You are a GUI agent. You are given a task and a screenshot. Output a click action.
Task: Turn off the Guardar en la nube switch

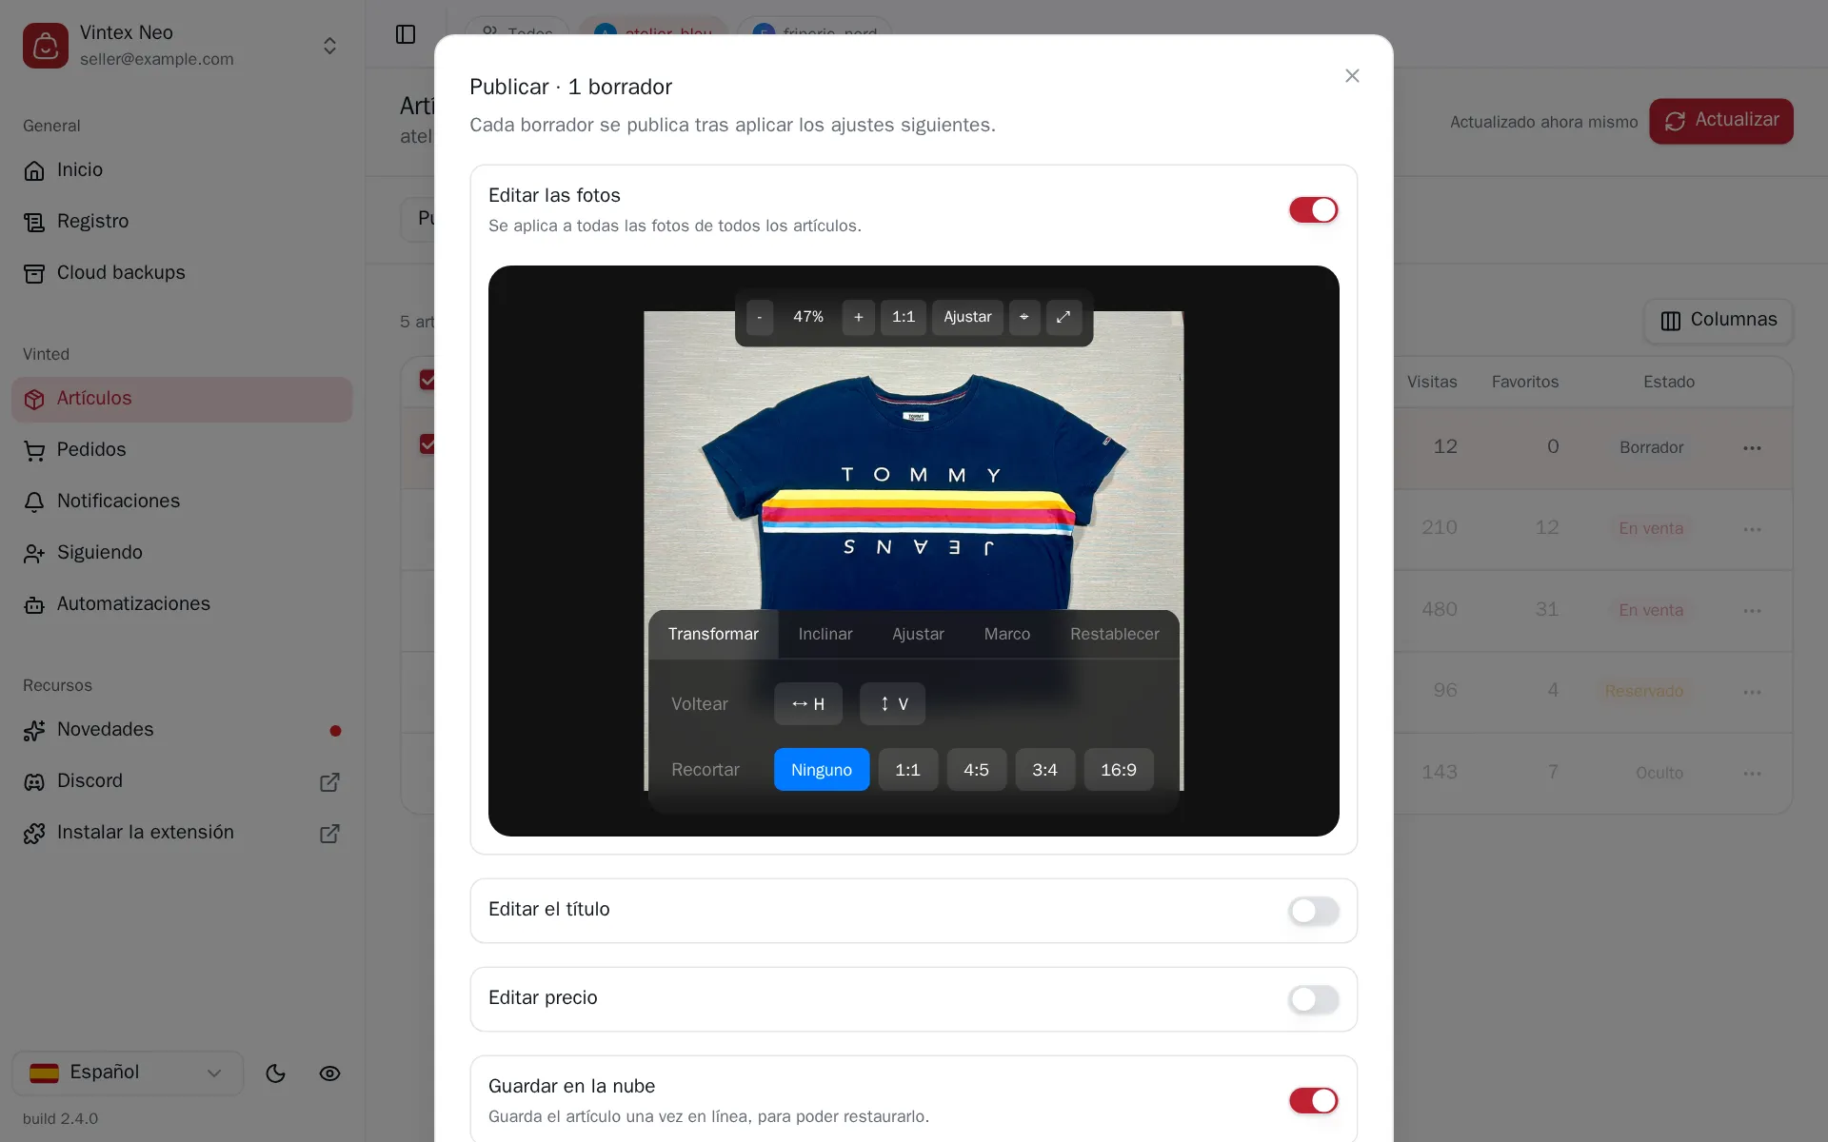(1314, 1100)
